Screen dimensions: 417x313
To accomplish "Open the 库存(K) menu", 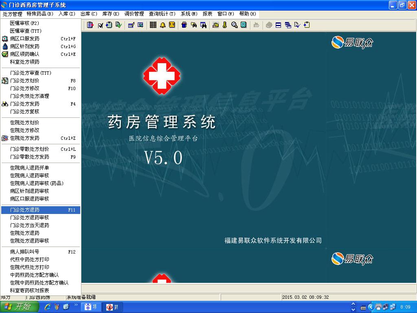I will tap(111, 14).
